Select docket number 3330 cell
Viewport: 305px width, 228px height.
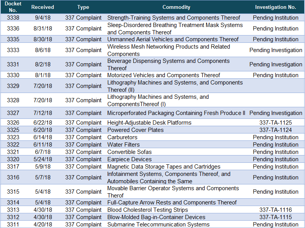click(x=13, y=75)
